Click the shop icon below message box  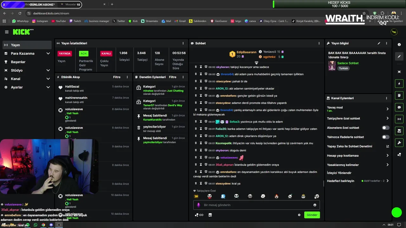210,215
